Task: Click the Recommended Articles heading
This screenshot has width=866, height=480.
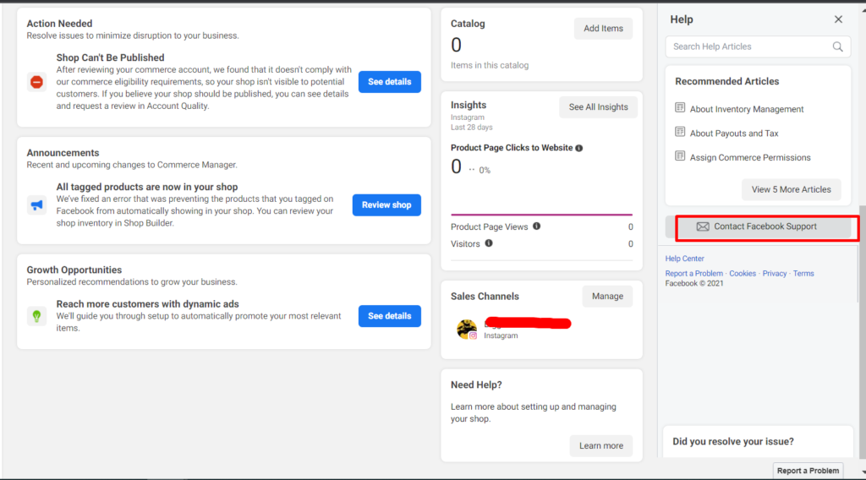Action: 726,81
